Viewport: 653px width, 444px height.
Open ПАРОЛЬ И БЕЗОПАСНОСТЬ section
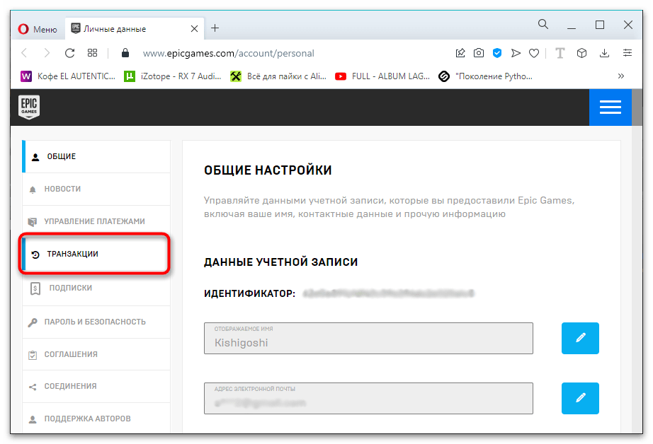(x=96, y=322)
